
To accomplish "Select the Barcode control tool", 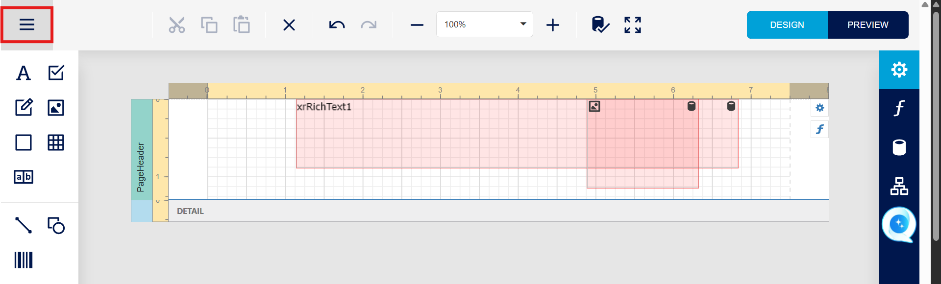I will [x=24, y=260].
